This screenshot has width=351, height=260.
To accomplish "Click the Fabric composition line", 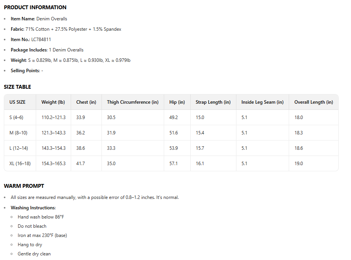I will tap(66, 29).
